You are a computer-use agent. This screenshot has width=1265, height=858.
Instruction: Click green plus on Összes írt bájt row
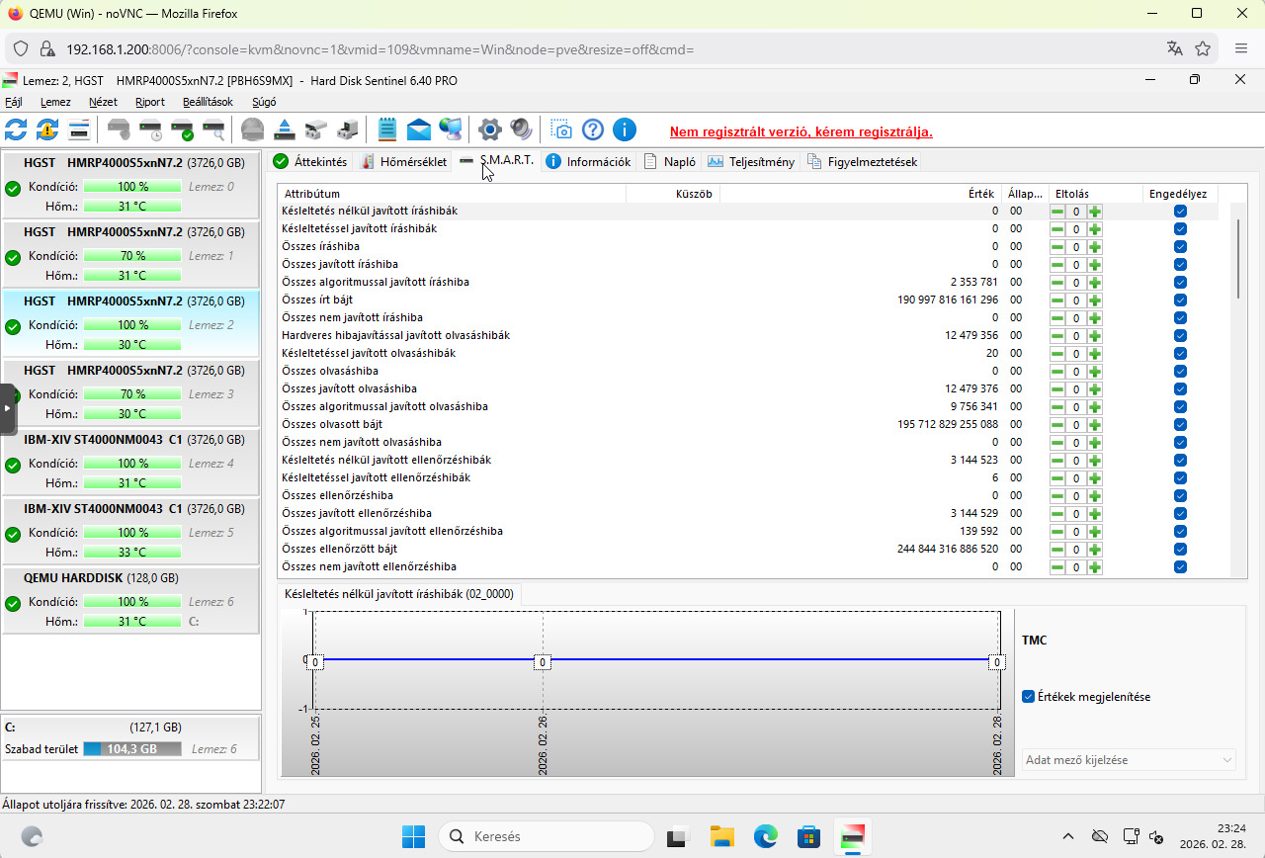[x=1095, y=300]
